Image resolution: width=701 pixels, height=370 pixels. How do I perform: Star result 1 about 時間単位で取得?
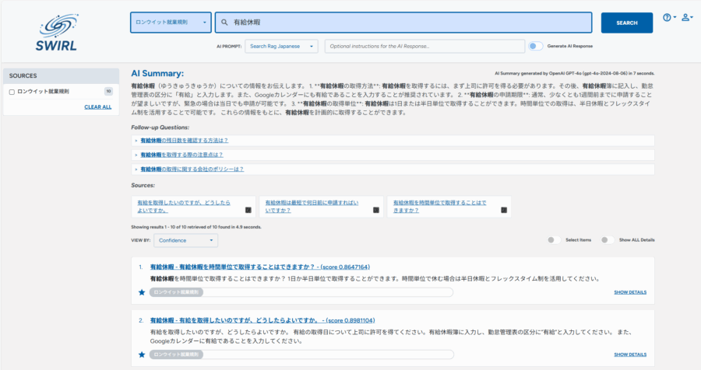tap(142, 292)
